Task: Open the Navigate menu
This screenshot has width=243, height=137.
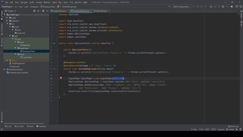Action: coord(24,2)
